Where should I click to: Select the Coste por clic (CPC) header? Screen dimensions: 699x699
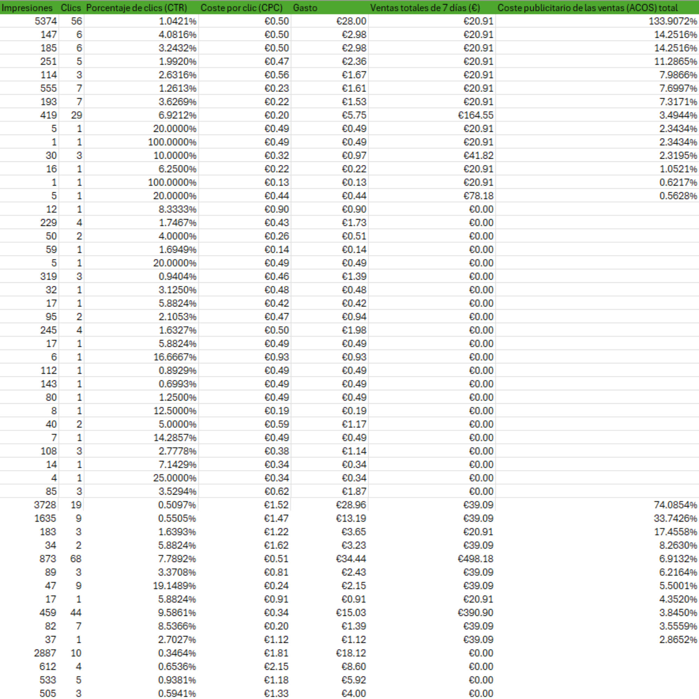click(x=241, y=8)
